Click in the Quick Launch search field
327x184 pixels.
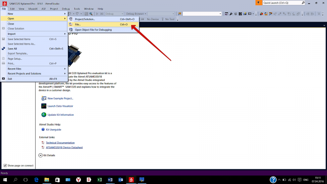[282, 3]
